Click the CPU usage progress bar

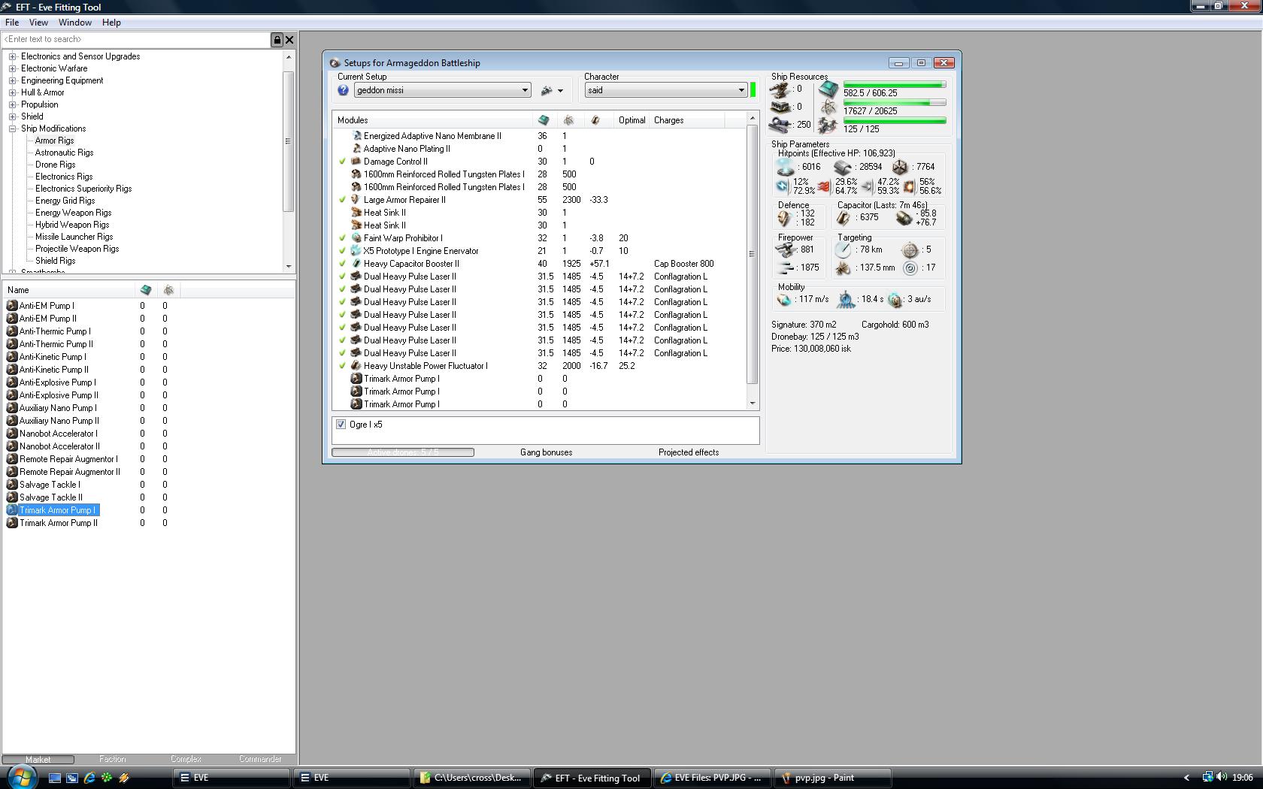(x=895, y=85)
